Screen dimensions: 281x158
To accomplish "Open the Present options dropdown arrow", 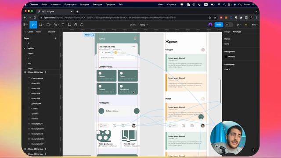I will click(x=241, y=25).
